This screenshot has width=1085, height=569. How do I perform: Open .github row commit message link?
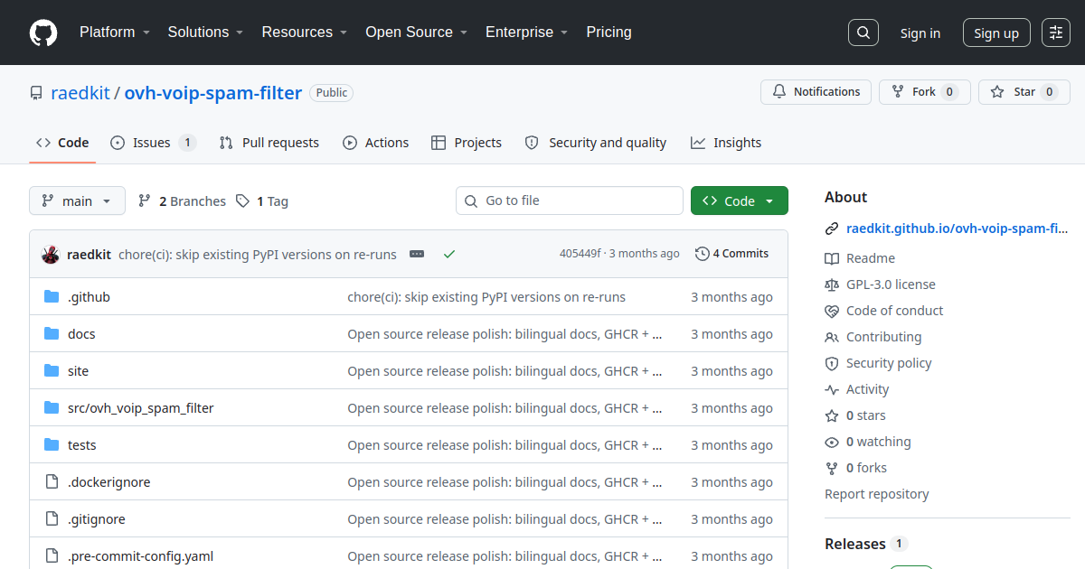(x=486, y=297)
